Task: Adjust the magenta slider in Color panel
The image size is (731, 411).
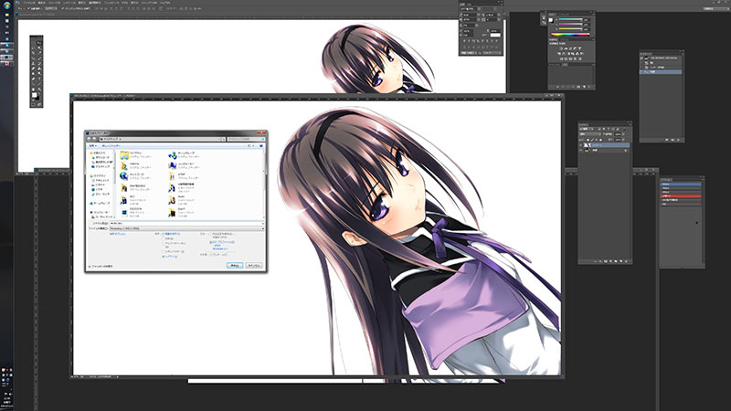Action: [570, 24]
